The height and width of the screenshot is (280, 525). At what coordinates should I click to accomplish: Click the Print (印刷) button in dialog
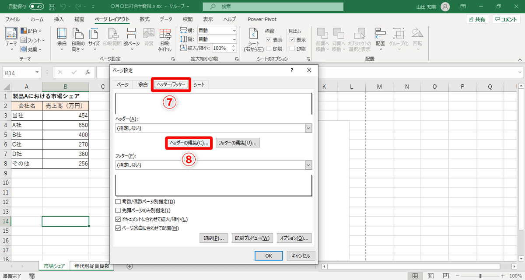tap(213, 238)
